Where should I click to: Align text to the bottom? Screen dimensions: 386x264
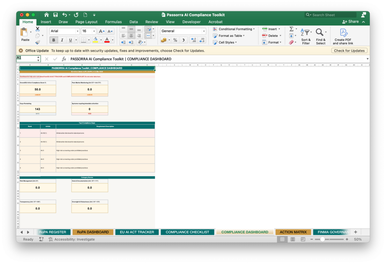(139, 29)
